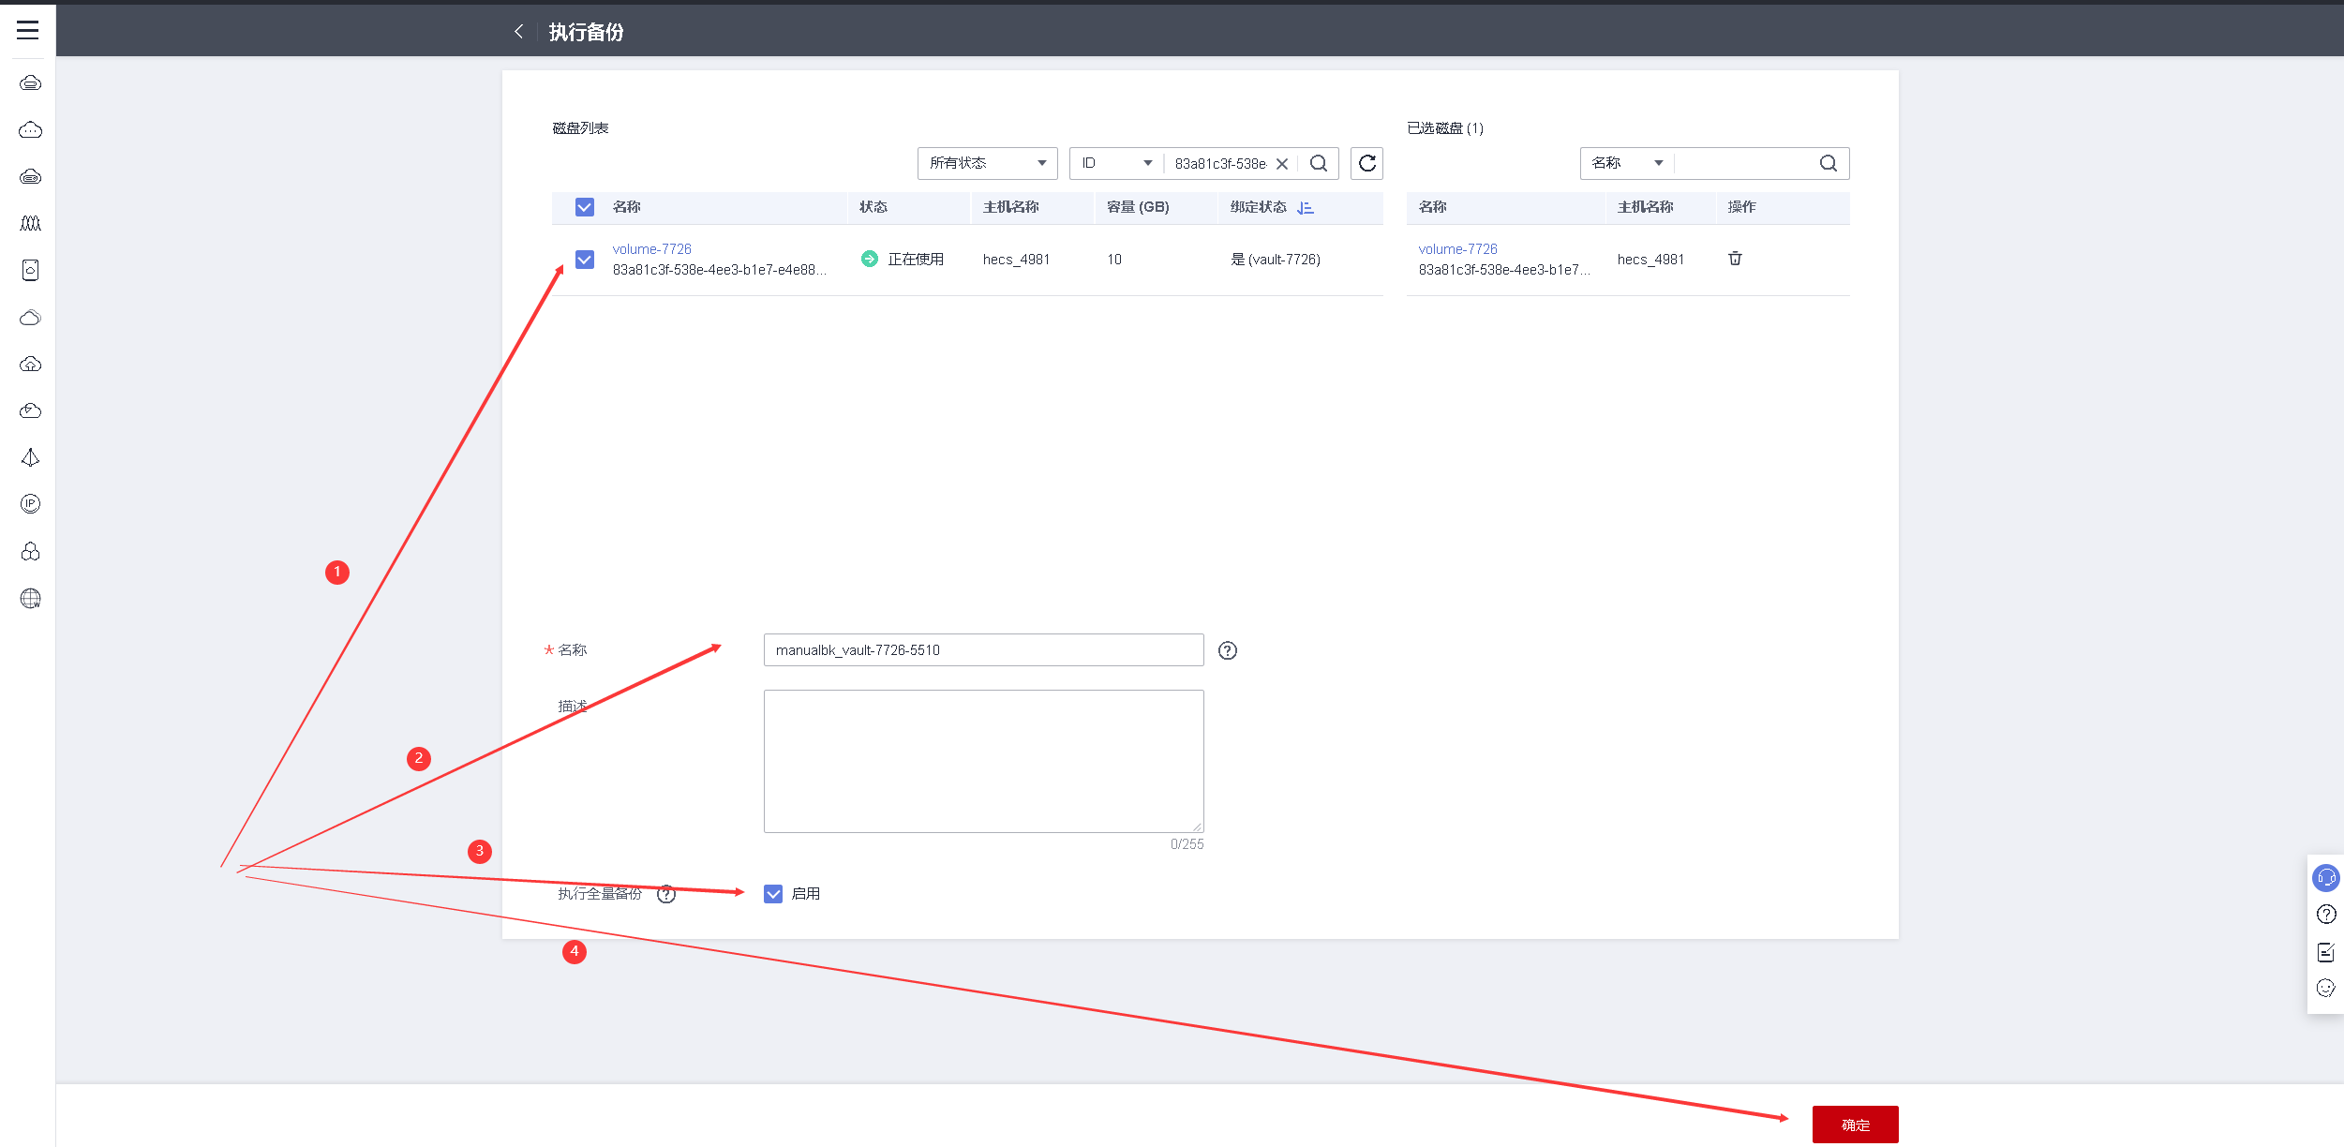Screen dimensions: 2344x1147
Task: Clear the ID search filter text
Action: click(x=1282, y=164)
